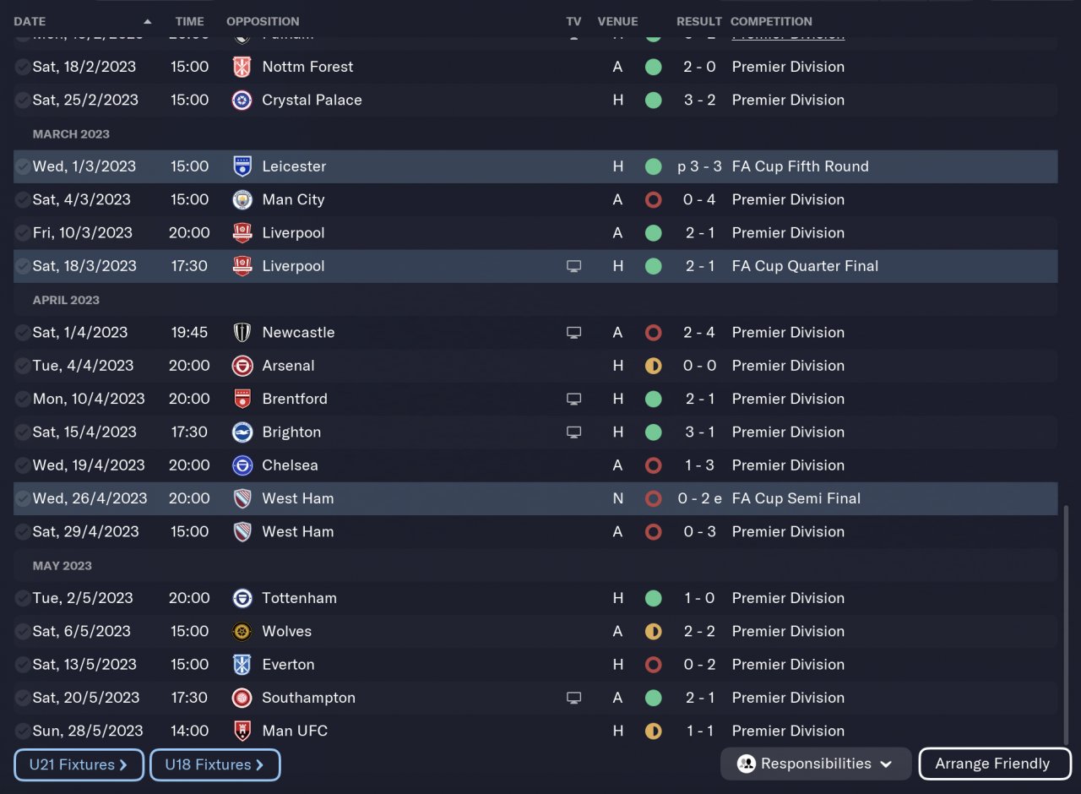The height and width of the screenshot is (794, 1081).
Task: Click the green win indicator for Tottenham match
Action: (x=653, y=599)
